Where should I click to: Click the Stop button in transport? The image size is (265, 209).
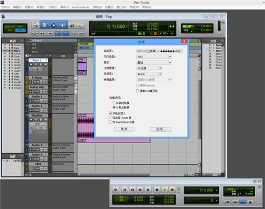(x=157, y=189)
